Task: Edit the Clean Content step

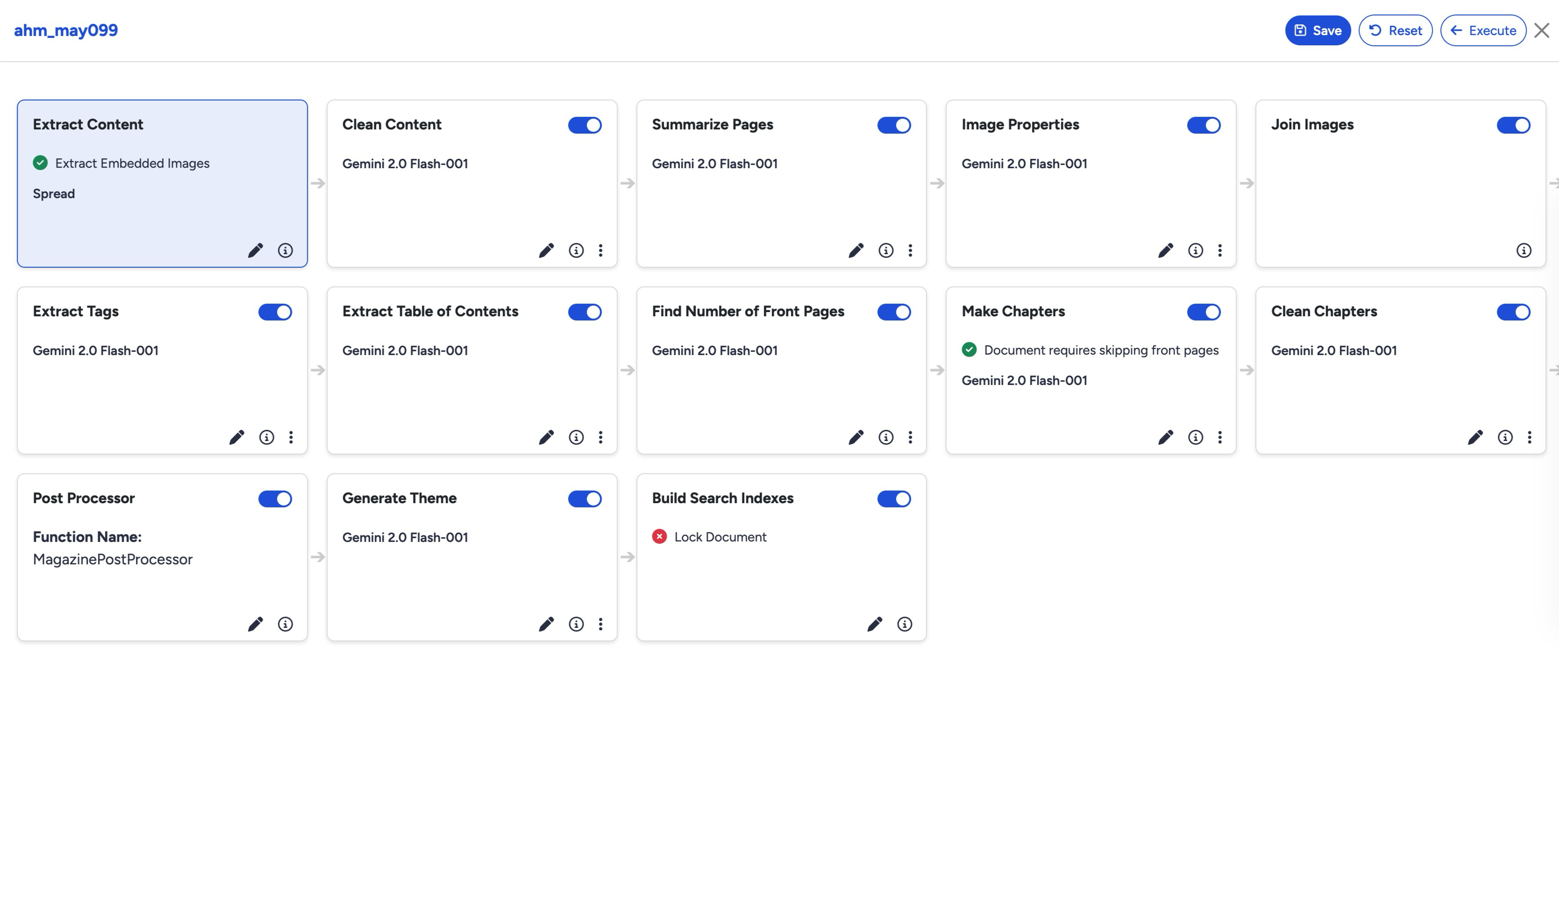Action: coord(547,250)
